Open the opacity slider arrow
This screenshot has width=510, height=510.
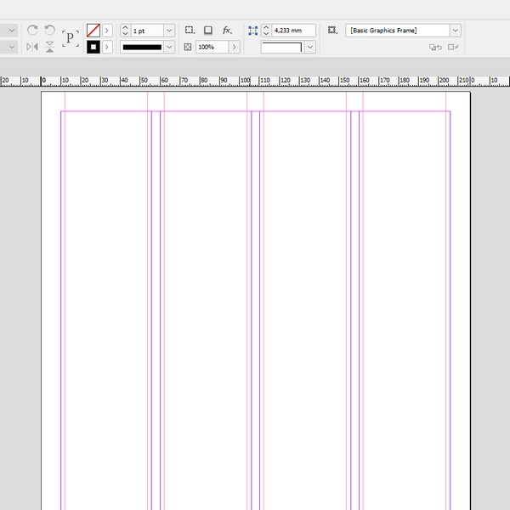pos(235,47)
